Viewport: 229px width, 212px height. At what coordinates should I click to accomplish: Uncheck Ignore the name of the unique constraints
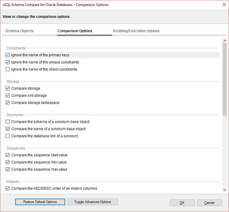pos(8,62)
